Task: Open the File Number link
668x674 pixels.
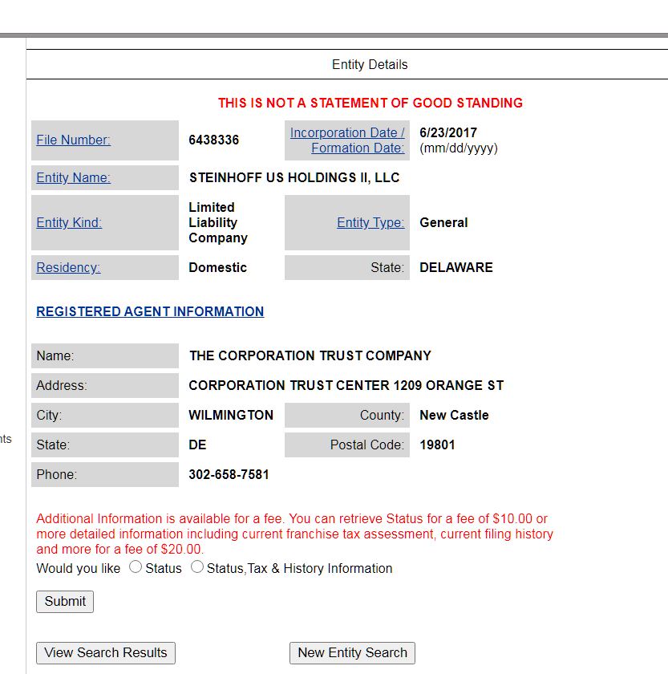Action: tap(73, 140)
